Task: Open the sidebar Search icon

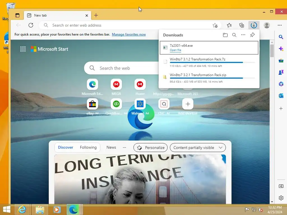Action: click(x=281, y=37)
